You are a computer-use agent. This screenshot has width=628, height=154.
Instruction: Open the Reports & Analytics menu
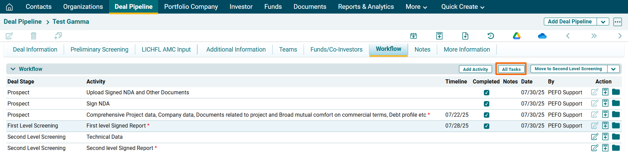pos(366,7)
